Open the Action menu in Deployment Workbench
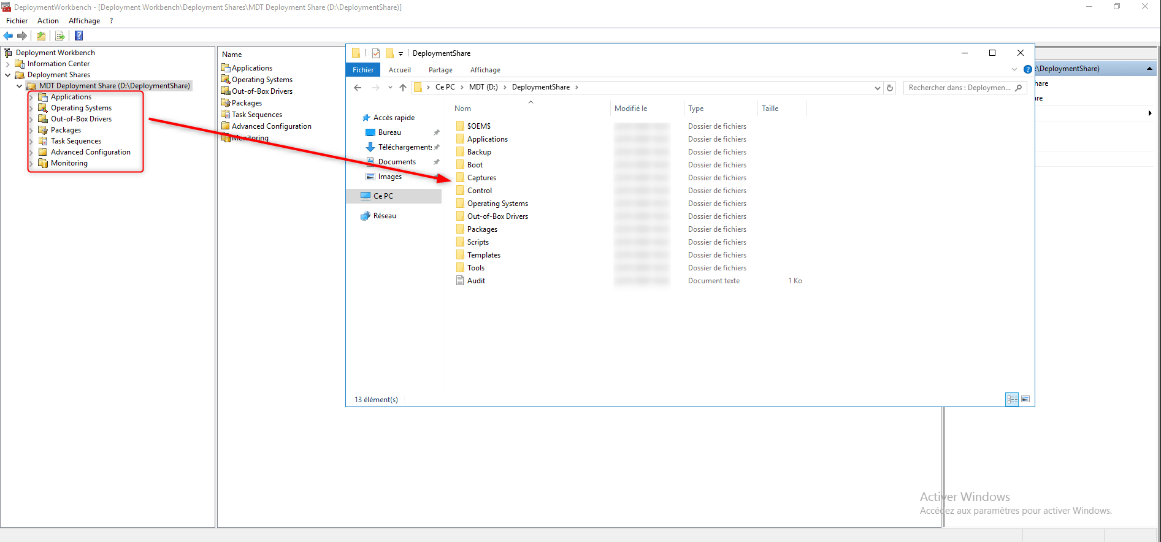This screenshot has height=542, width=1161. 48,21
